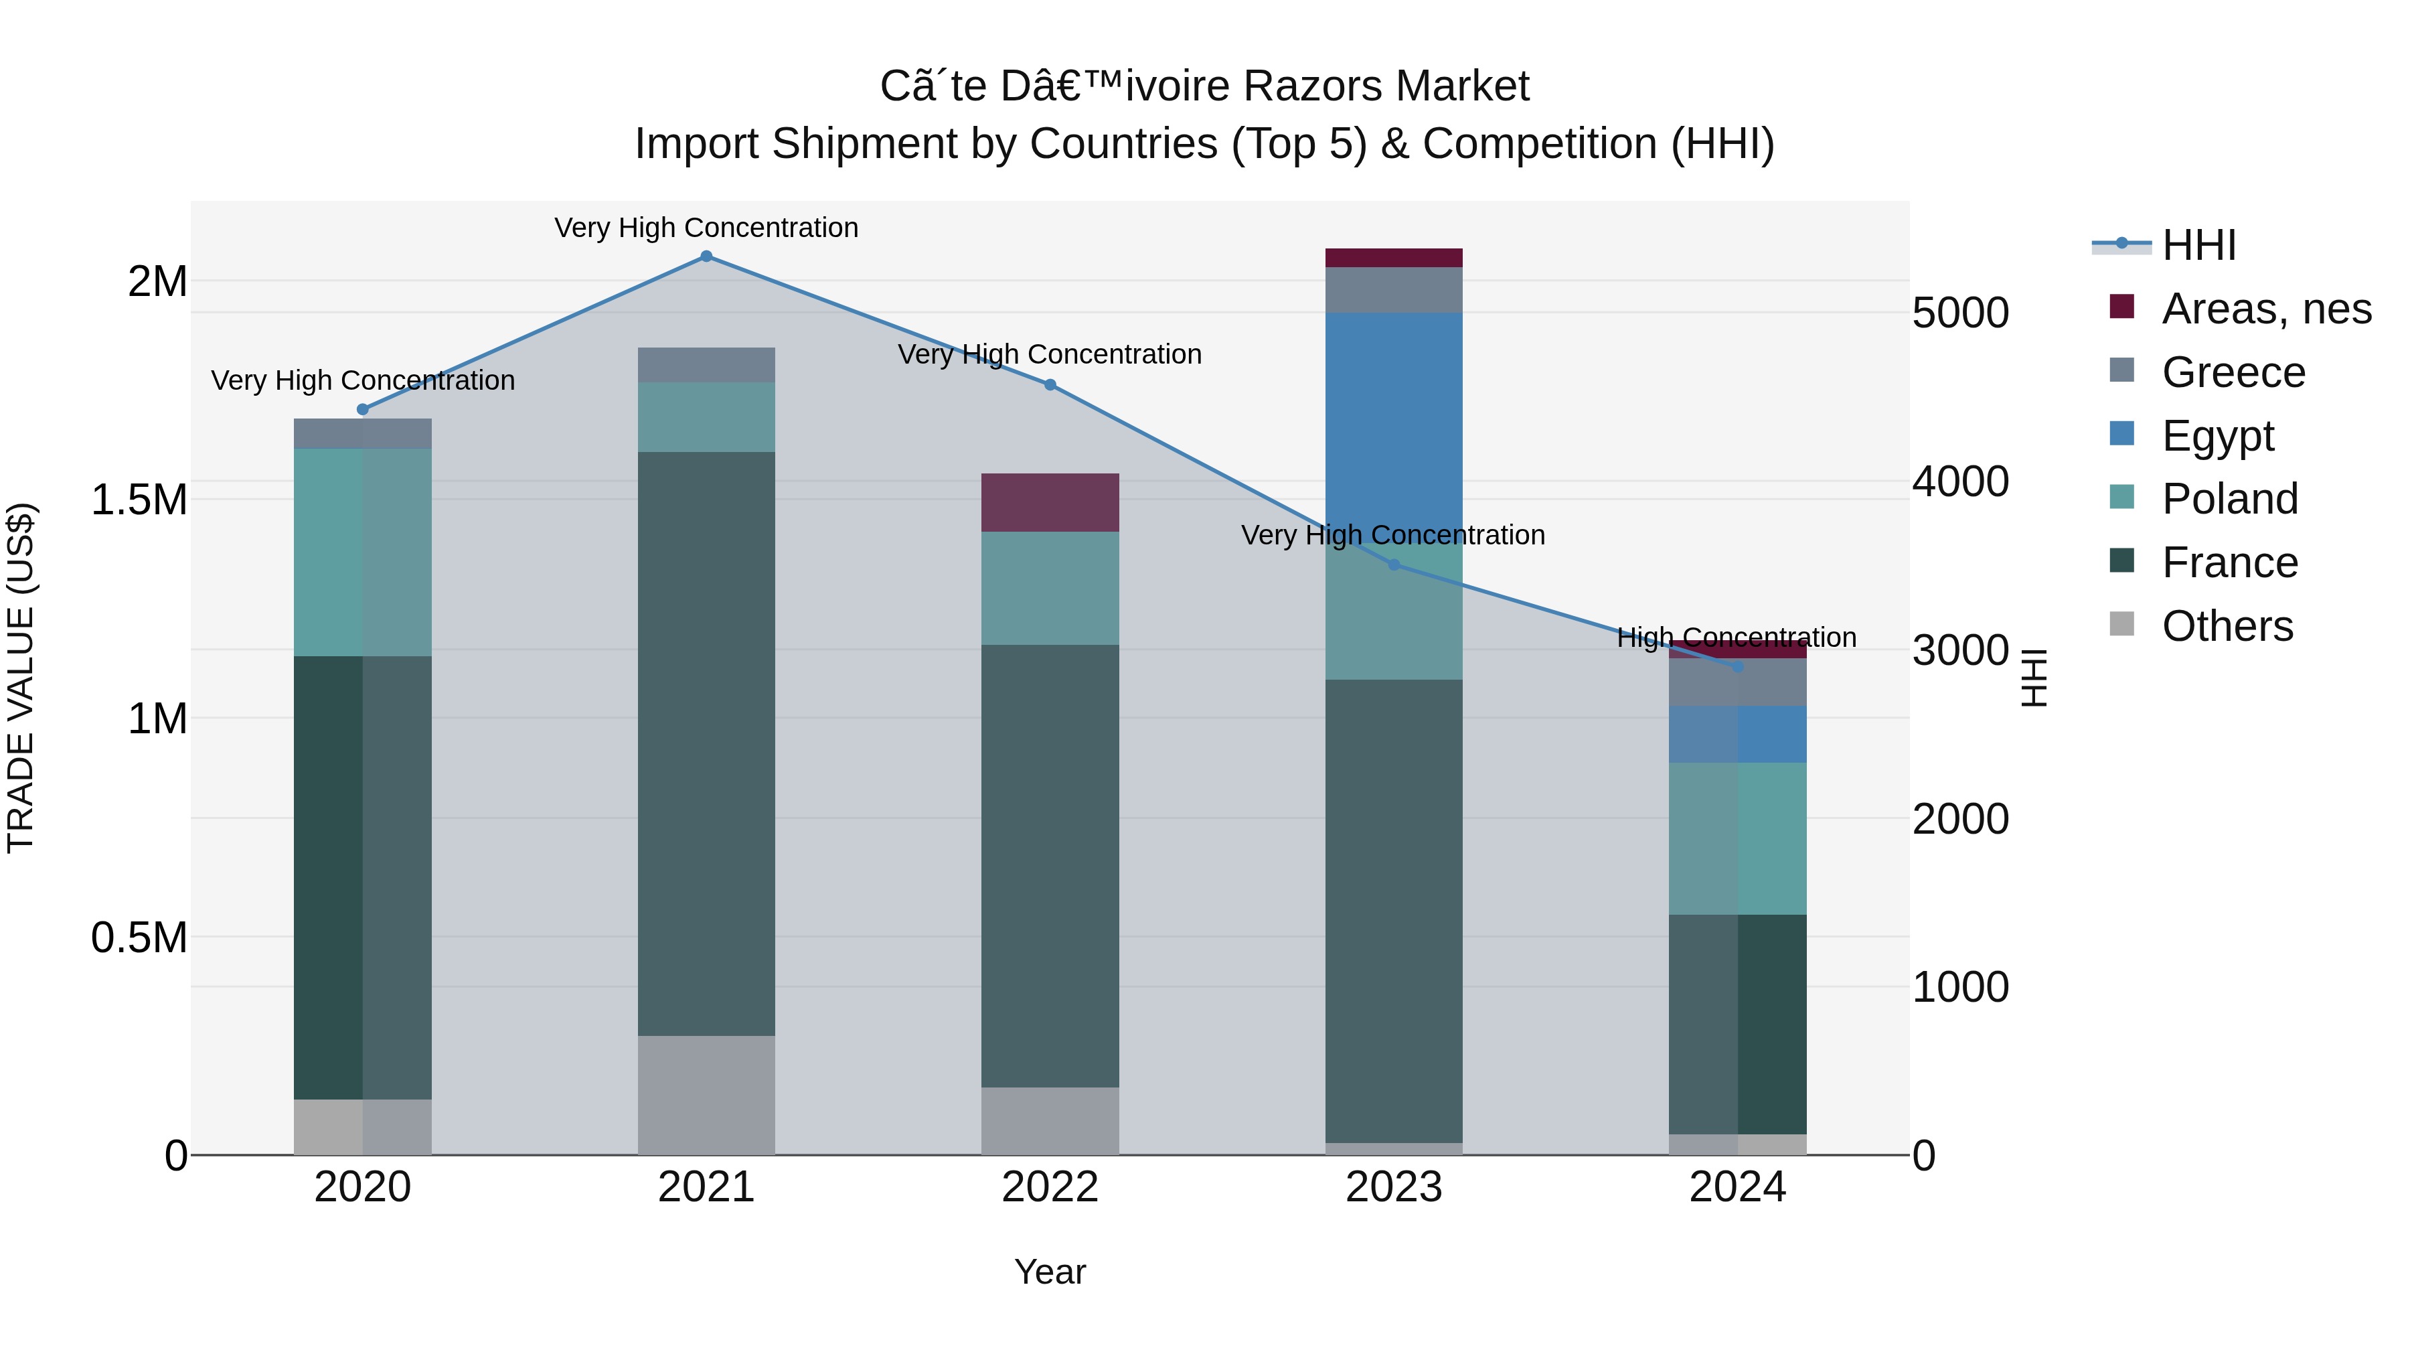Click the '3000' right axis tick label
This screenshot has height=1356, width=2410.
[x=1961, y=650]
